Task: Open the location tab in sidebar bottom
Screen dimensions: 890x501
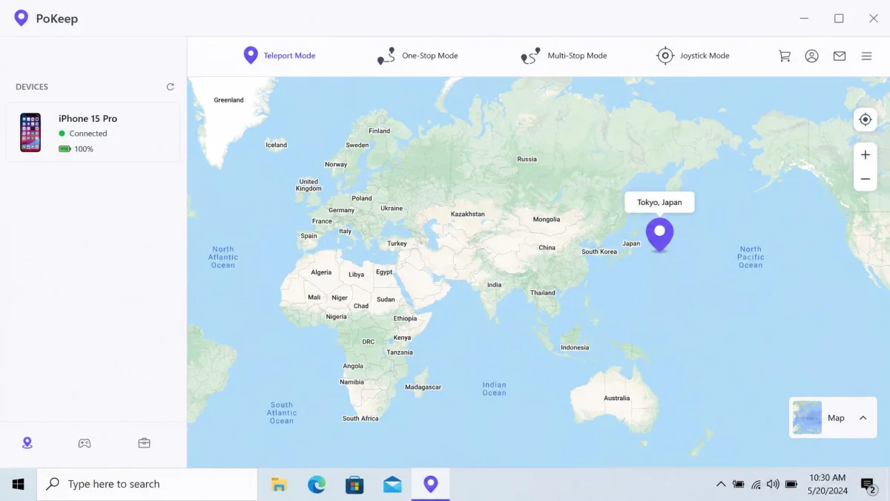Action: [27, 443]
